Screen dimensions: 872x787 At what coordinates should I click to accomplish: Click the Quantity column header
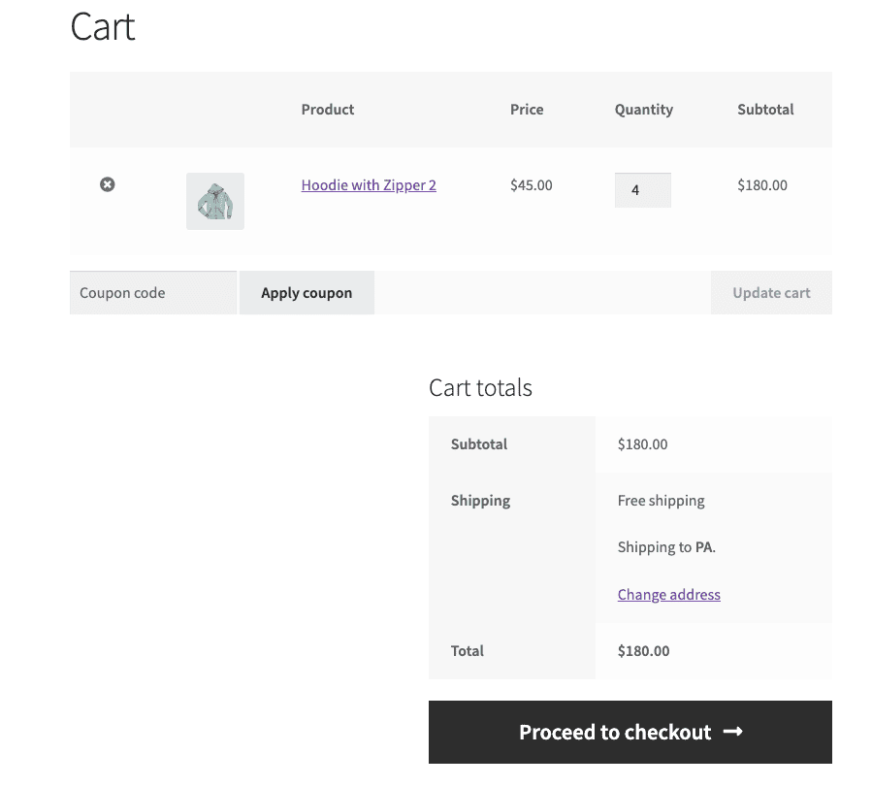[643, 110]
